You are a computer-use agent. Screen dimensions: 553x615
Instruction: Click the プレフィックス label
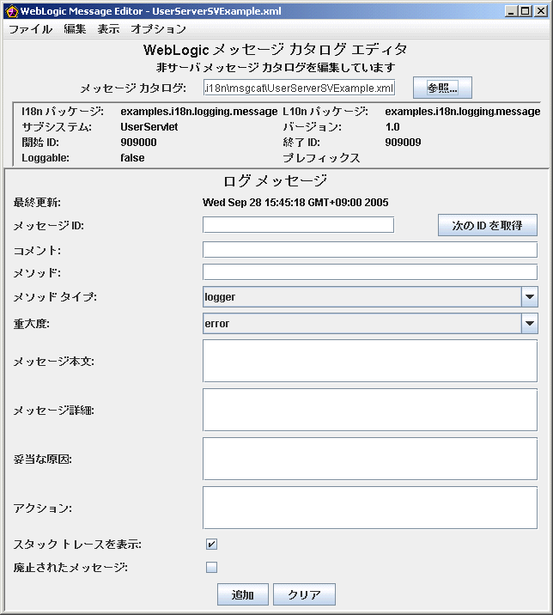(x=321, y=158)
